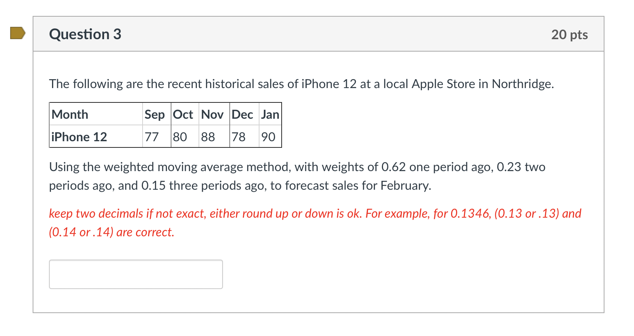This screenshot has height=336, width=634.
Task: Click the Jan sales value 90
Action: [268, 137]
